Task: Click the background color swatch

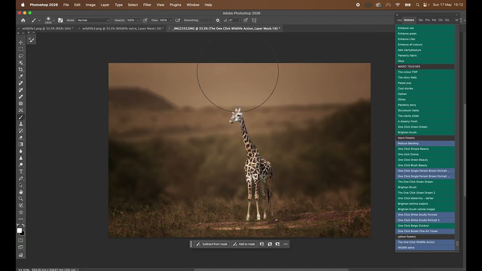Action: [x=23, y=234]
